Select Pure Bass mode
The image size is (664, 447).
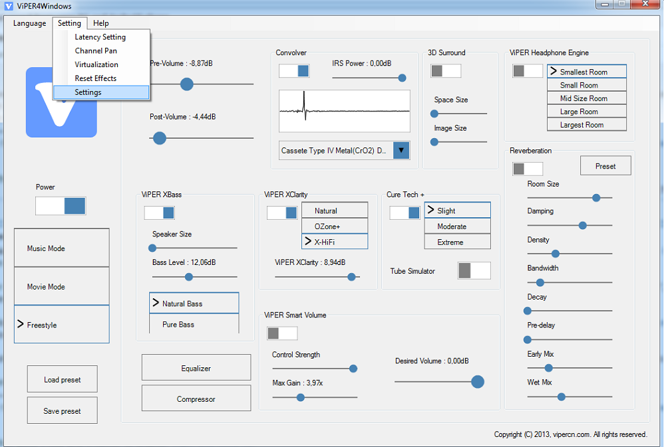(194, 324)
